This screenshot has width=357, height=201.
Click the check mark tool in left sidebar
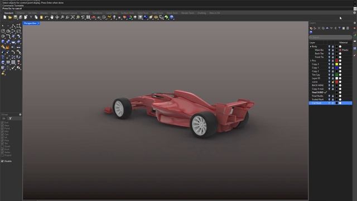pos(13,68)
